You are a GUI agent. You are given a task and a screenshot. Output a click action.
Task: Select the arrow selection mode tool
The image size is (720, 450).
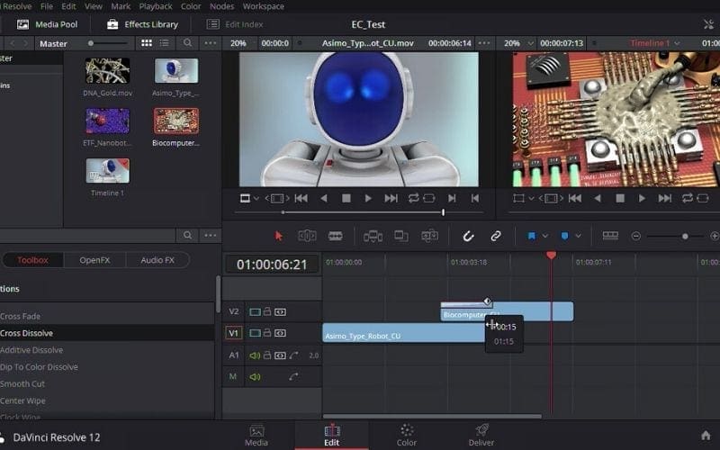[278, 236]
